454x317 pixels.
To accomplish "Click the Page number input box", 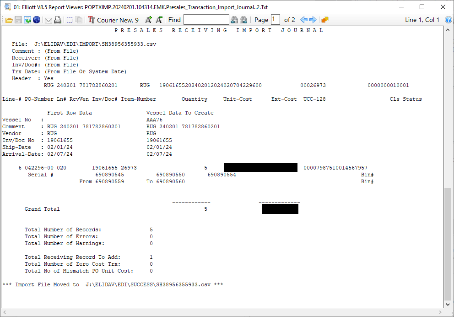I will point(275,20).
